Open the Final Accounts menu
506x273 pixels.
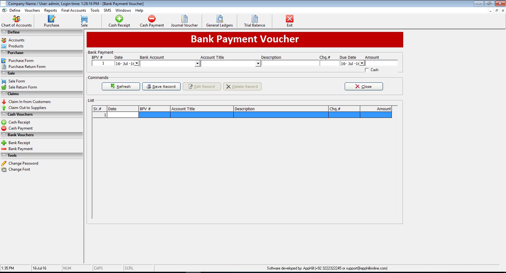click(x=73, y=10)
